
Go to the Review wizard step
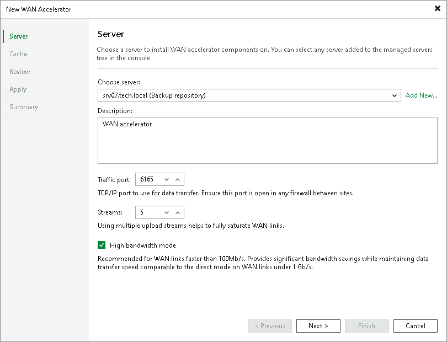[19, 72]
